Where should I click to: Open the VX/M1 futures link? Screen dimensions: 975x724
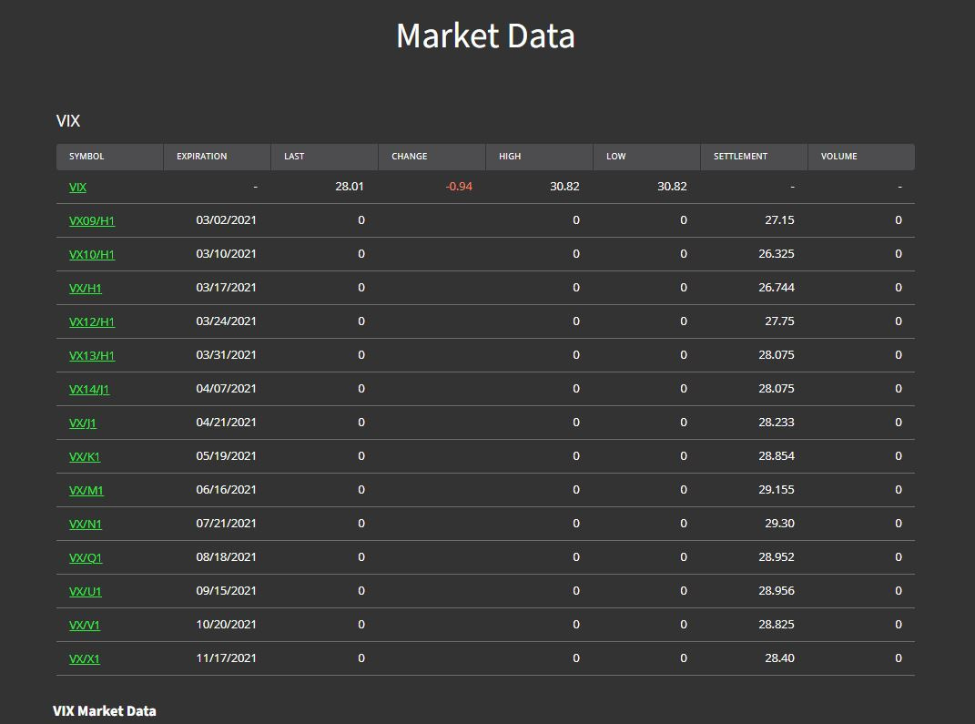tap(86, 490)
